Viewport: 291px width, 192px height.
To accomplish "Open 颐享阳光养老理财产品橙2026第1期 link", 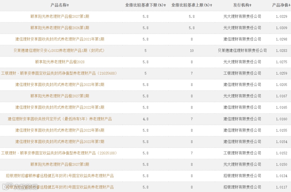I will coord(60,28).
